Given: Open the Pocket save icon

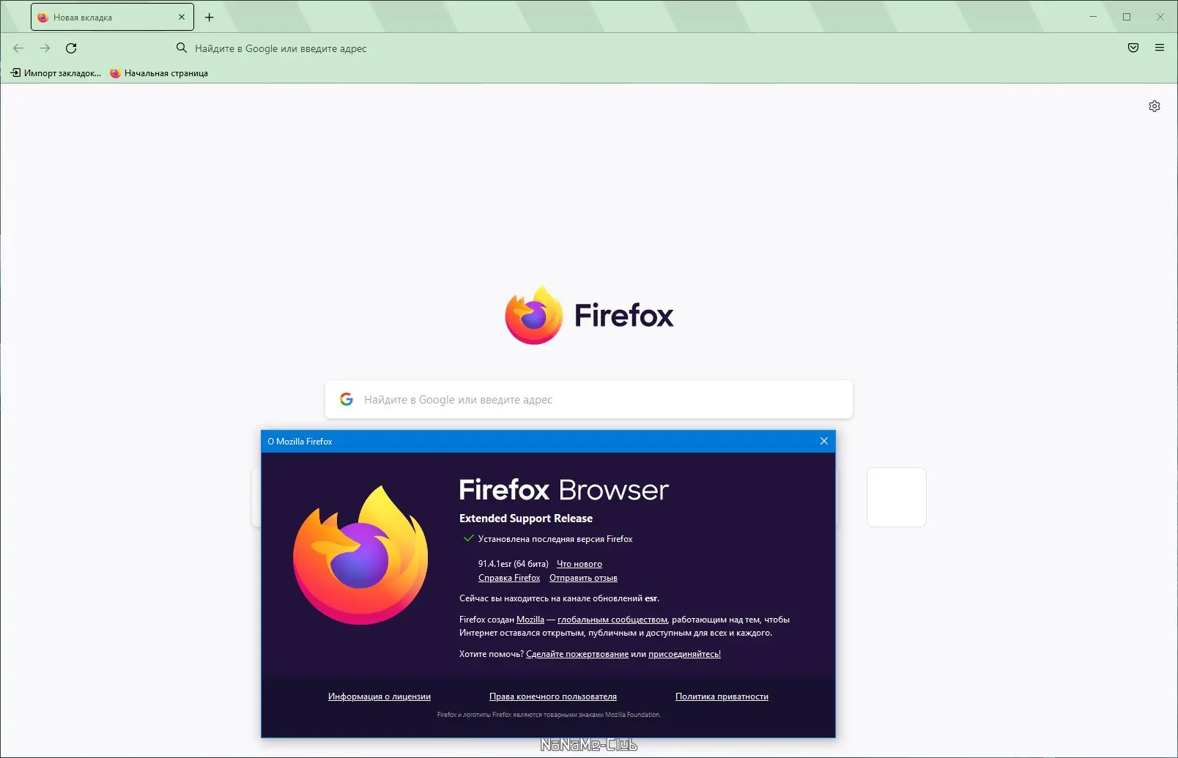Looking at the screenshot, I should [x=1133, y=48].
